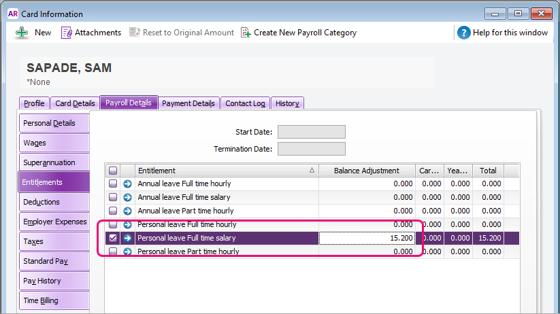The height and width of the screenshot is (314, 560).
Task: Open details arrow for Annual leave Full time hourly
Action: [x=127, y=184]
